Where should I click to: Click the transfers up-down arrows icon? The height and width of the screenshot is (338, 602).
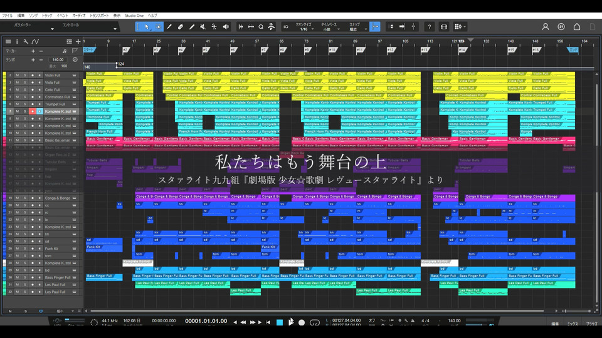561,26
